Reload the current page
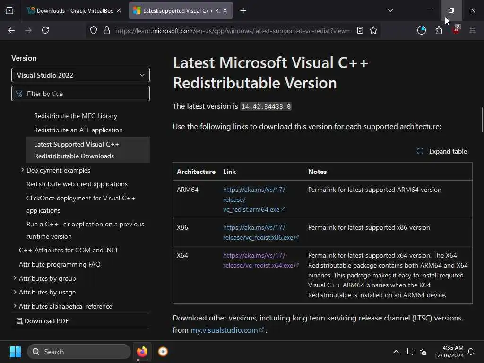 tap(45, 30)
